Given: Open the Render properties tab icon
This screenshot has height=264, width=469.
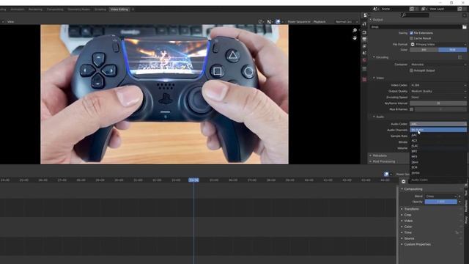Looking at the screenshot, I should [364, 32].
